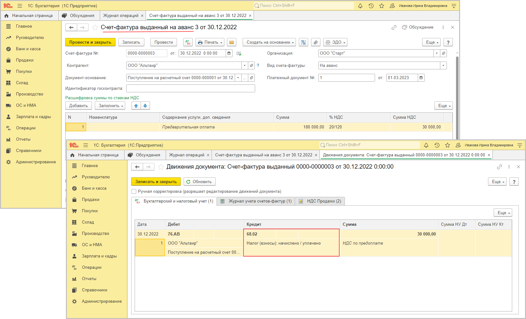Click the 'Идентификатор госконтракта' input field
This screenshot has height=319, width=526.
coord(191,89)
